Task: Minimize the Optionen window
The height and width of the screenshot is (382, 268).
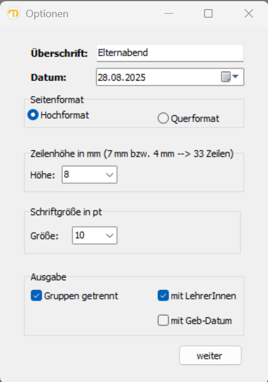Action: click(x=169, y=13)
